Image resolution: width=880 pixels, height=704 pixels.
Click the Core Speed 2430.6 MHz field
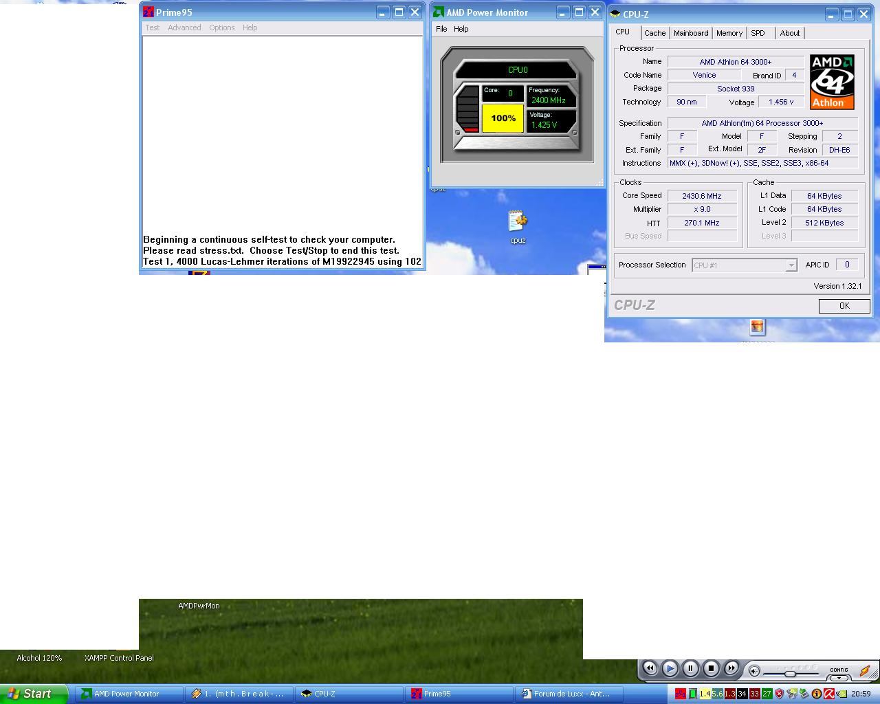(701, 196)
